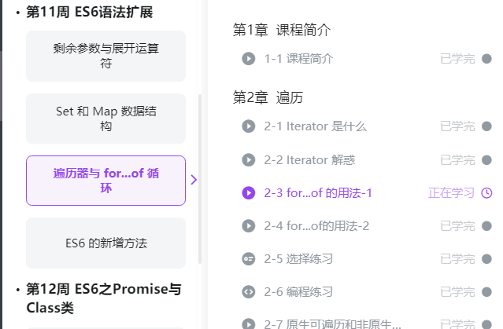Image resolution: width=503 pixels, height=329 pixels.
Task: Select Set 和 Map 数据结构 chapter card
Action: [x=105, y=119]
